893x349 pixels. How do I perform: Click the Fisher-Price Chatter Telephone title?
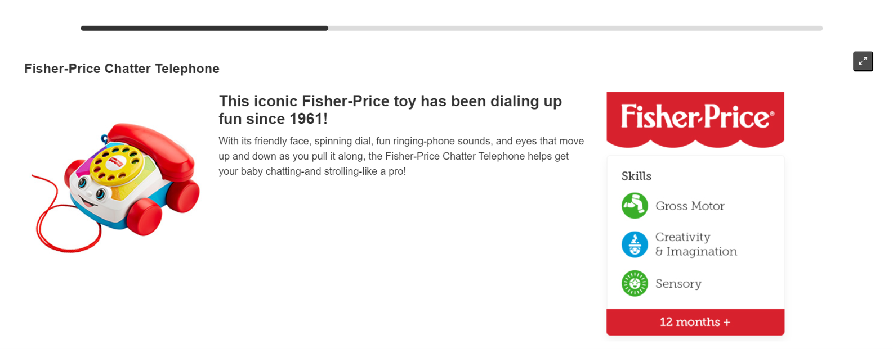click(x=122, y=69)
